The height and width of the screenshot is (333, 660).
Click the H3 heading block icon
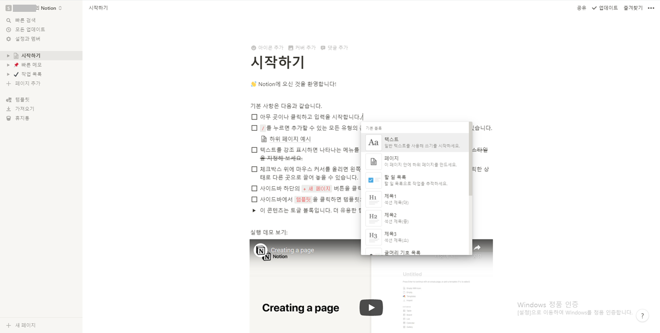click(x=373, y=237)
